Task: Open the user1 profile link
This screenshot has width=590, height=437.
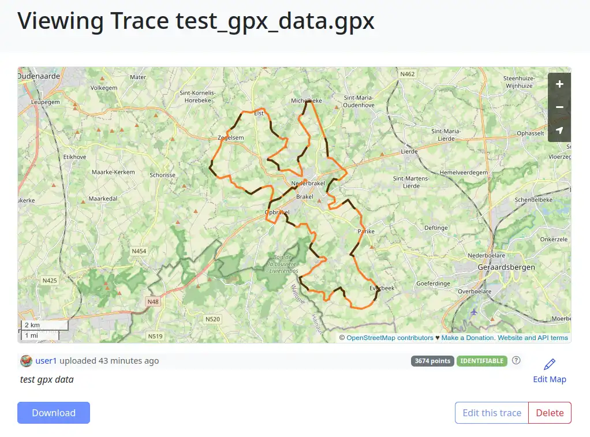Action: click(x=46, y=361)
